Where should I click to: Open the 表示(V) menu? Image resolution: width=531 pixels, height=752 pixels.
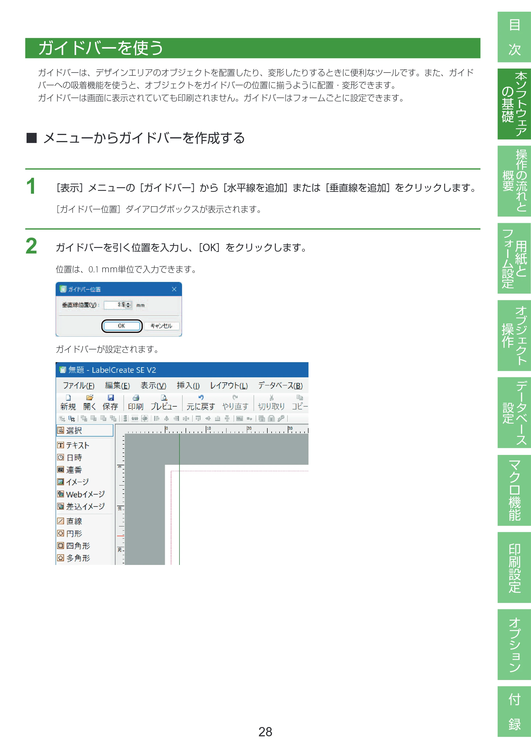[x=153, y=386]
